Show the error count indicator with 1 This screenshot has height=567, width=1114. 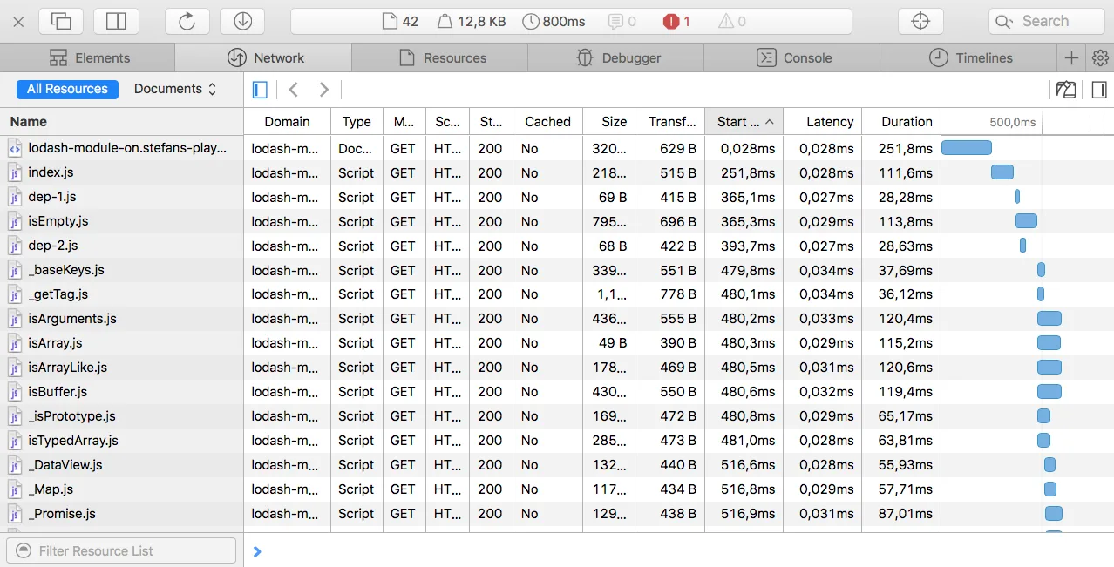676,21
